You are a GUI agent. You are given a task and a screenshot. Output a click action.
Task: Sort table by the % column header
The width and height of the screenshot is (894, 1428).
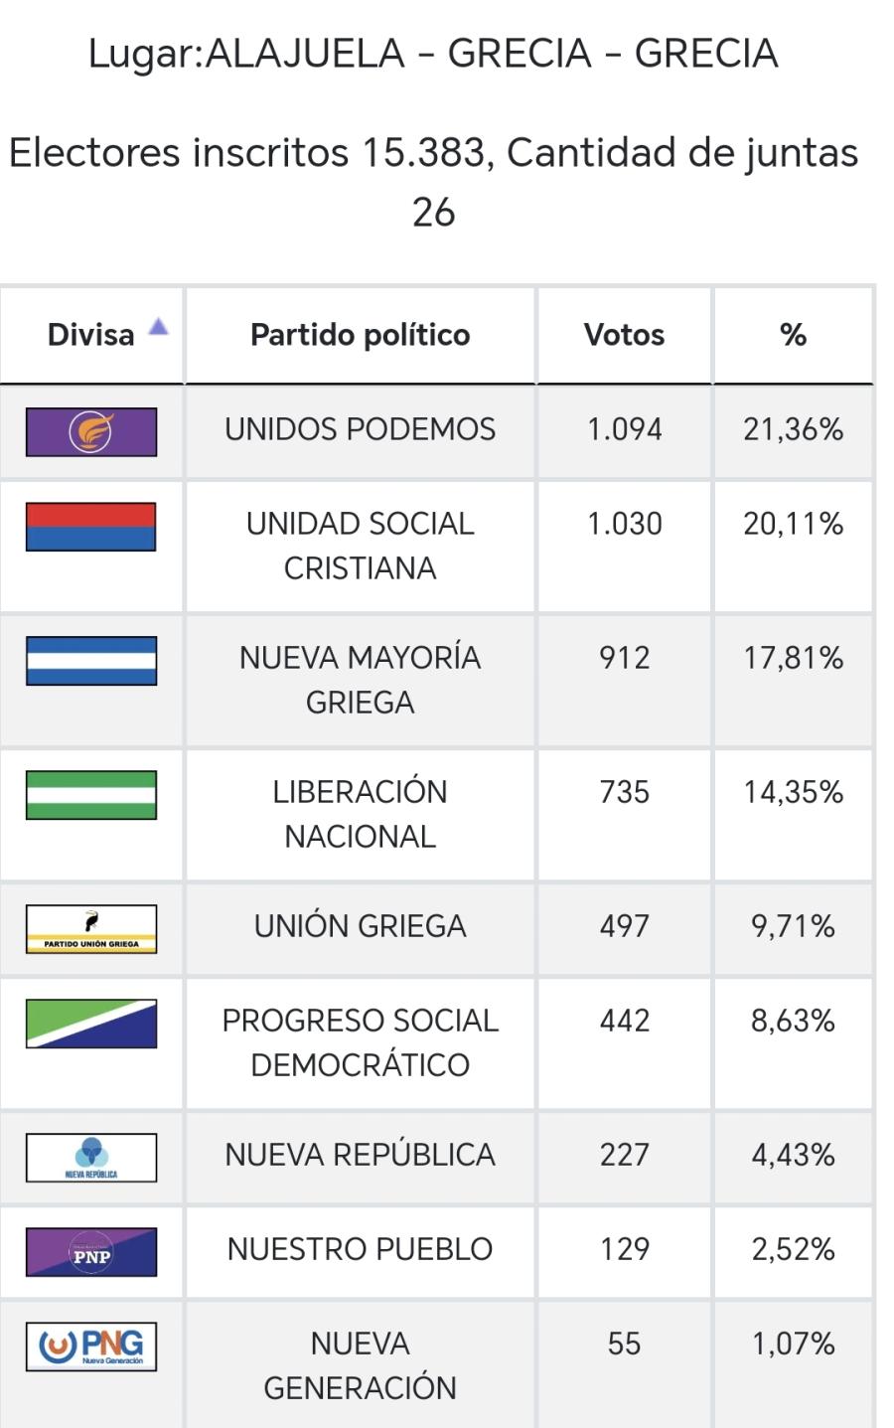[792, 335]
